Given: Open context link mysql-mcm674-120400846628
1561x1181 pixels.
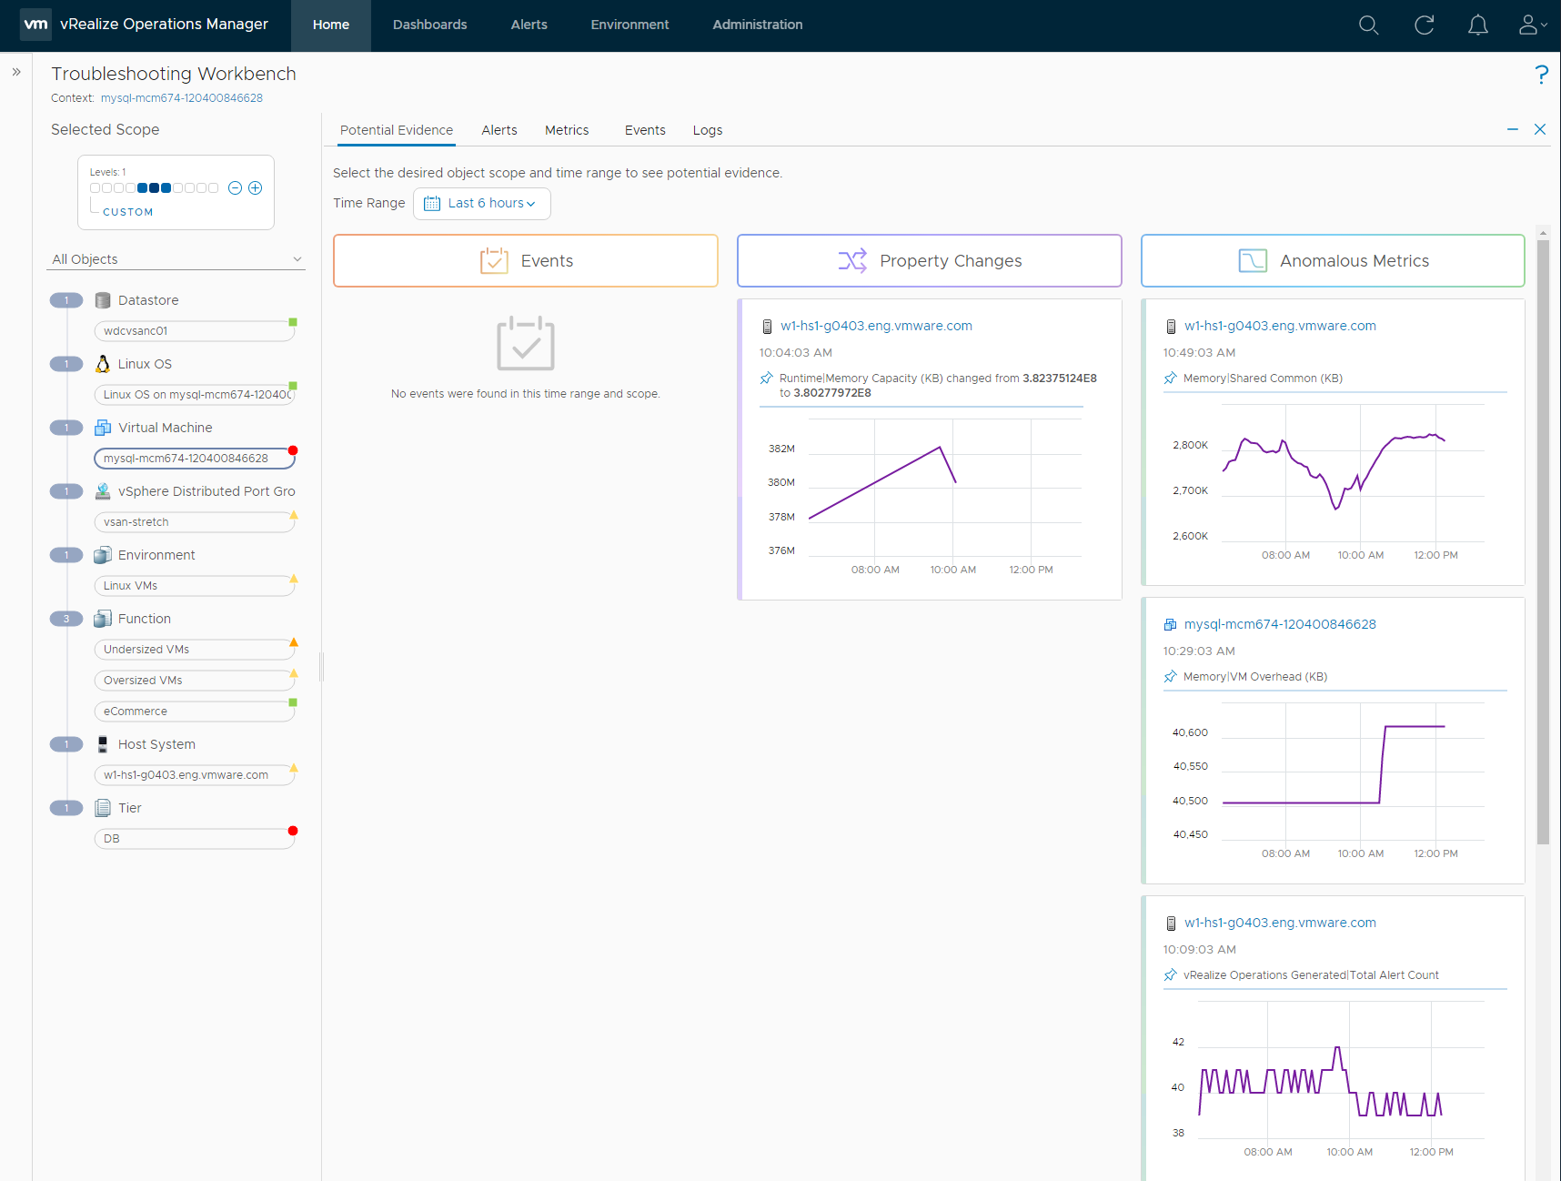Looking at the screenshot, I should [182, 98].
